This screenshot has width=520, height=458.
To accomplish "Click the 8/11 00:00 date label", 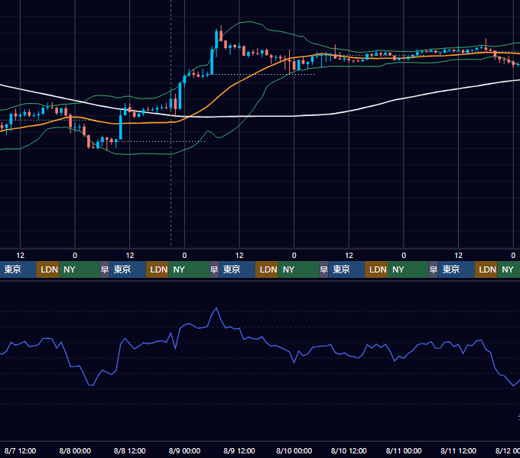I will 404,450.
